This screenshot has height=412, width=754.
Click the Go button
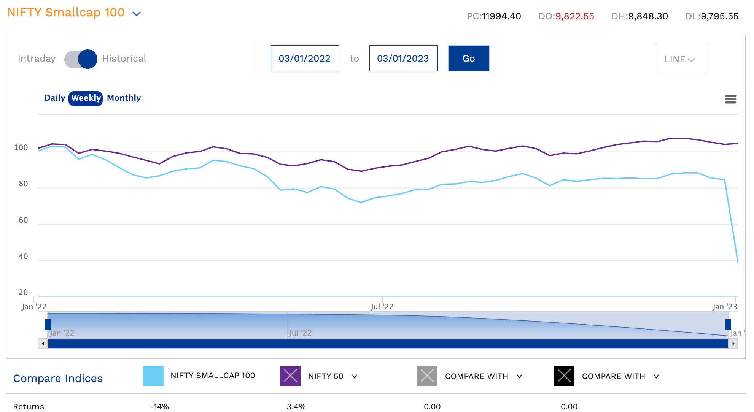(x=469, y=58)
